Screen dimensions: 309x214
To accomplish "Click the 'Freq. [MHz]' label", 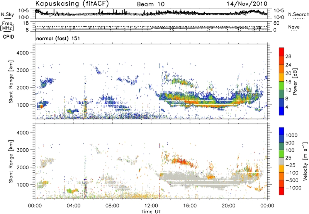I will (x=7, y=26).
